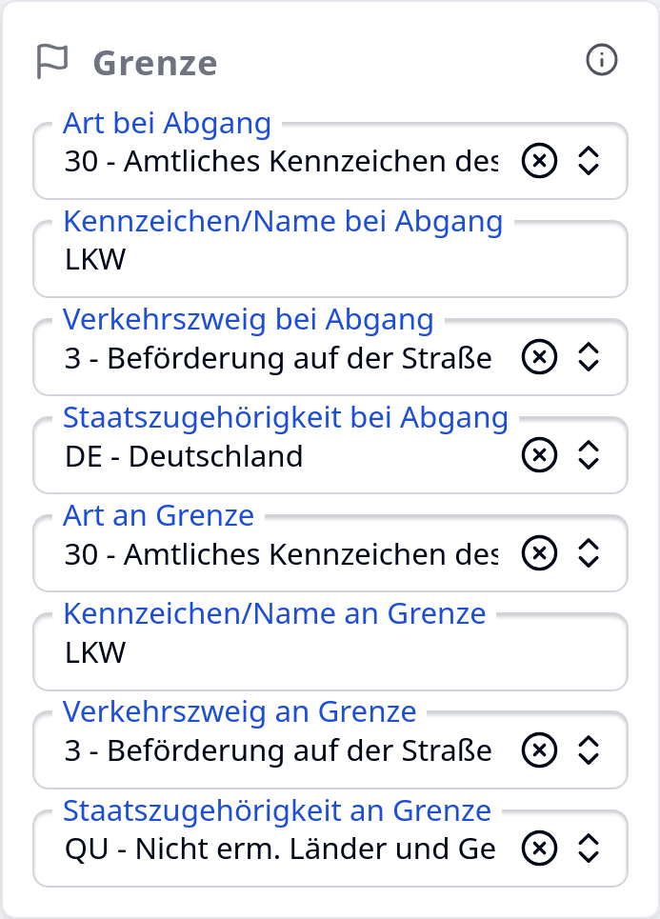The height and width of the screenshot is (919, 660).
Task: Expand the "Staatszugehörigkeit an Grenze" dropdown
Action: tap(589, 849)
